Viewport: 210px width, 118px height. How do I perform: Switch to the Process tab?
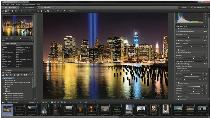point(46,7)
